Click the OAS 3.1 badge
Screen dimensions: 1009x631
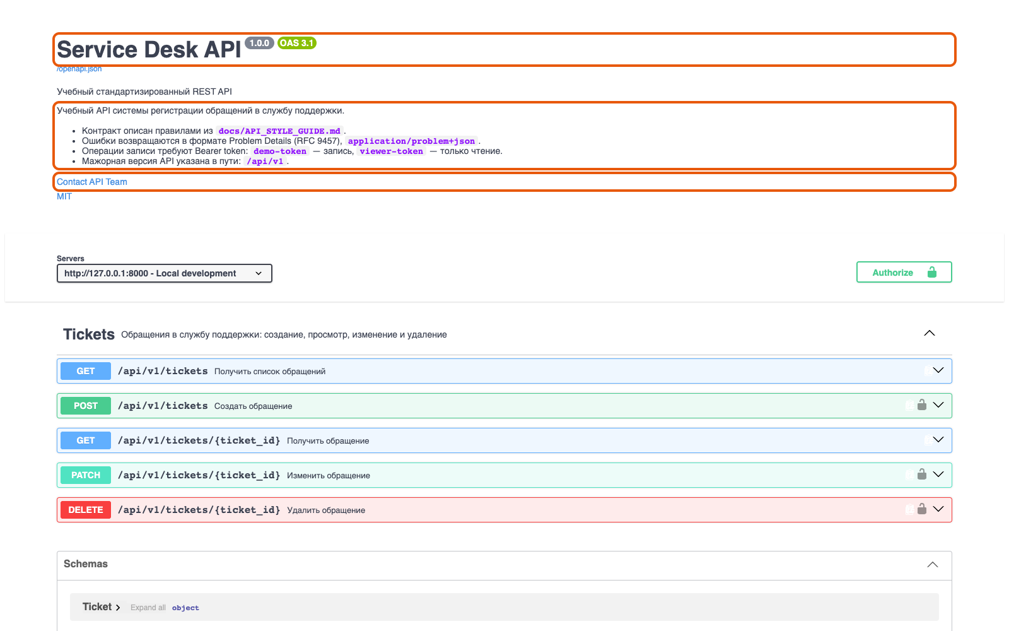pyautogui.click(x=296, y=43)
